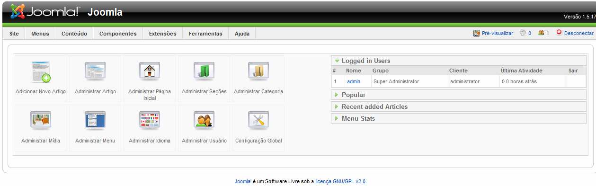
Task: Click the Desconectar link
Action: coord(579,33)
